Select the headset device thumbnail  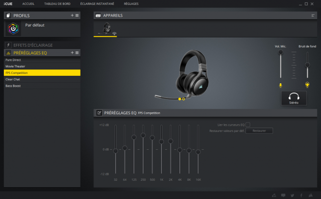click(x=105, y=29)
